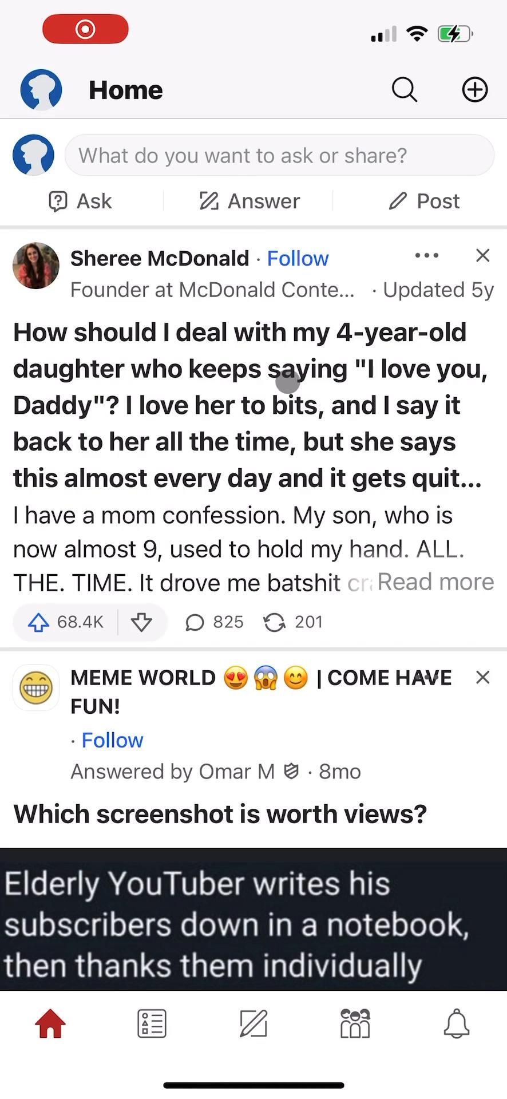Tap the plus circle create icon

(474, 90)
